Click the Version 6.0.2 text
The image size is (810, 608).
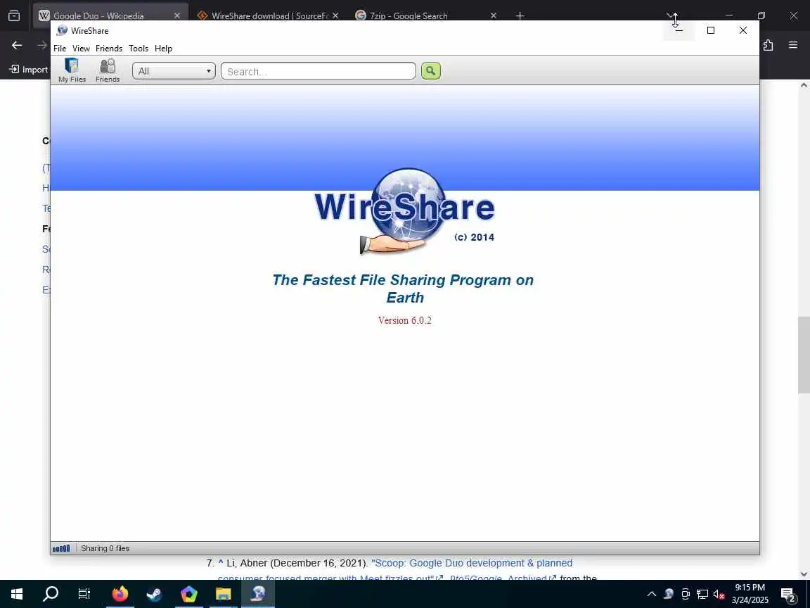tap(404, 320)
